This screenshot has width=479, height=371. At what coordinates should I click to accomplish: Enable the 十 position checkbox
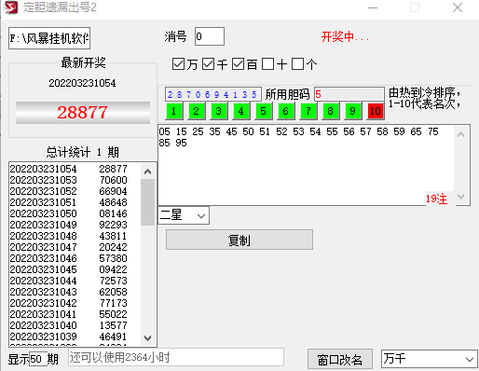267,64
